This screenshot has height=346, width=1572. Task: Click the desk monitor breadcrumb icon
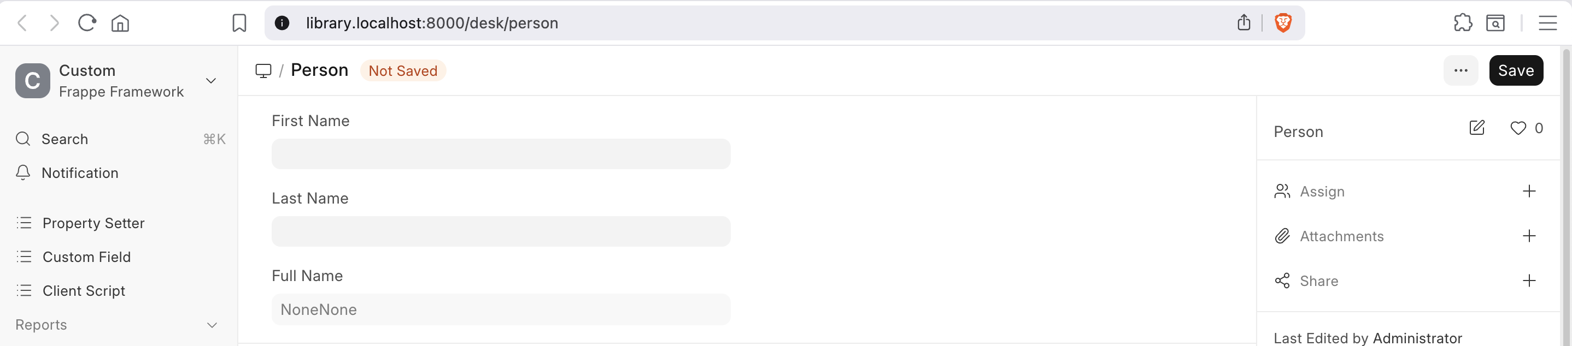(263, 70)
